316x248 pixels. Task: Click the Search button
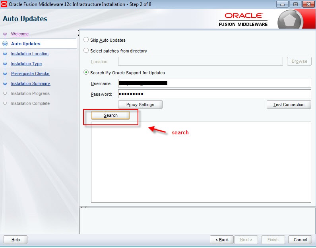111,115
